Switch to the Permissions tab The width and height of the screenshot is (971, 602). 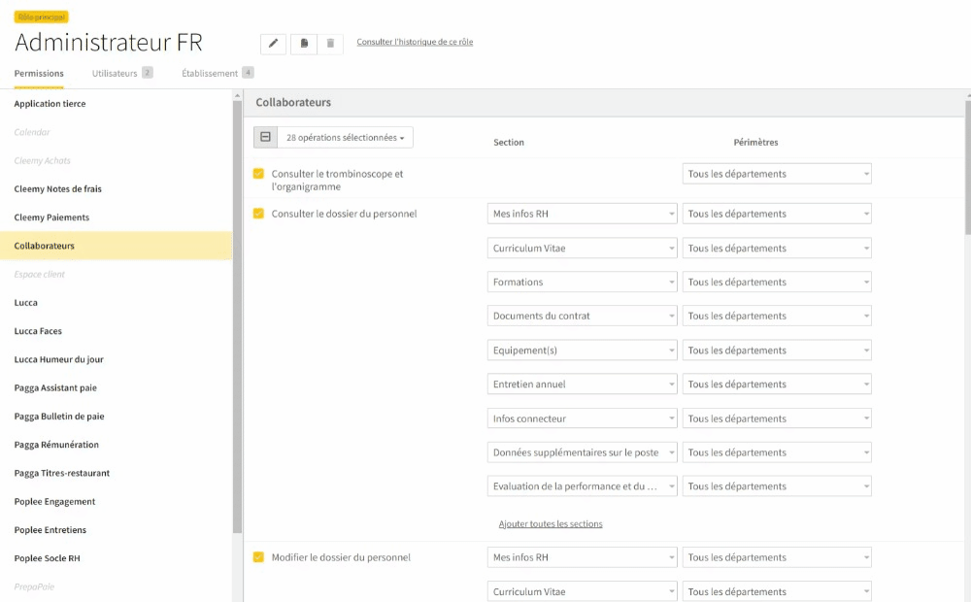pos(39,73)
